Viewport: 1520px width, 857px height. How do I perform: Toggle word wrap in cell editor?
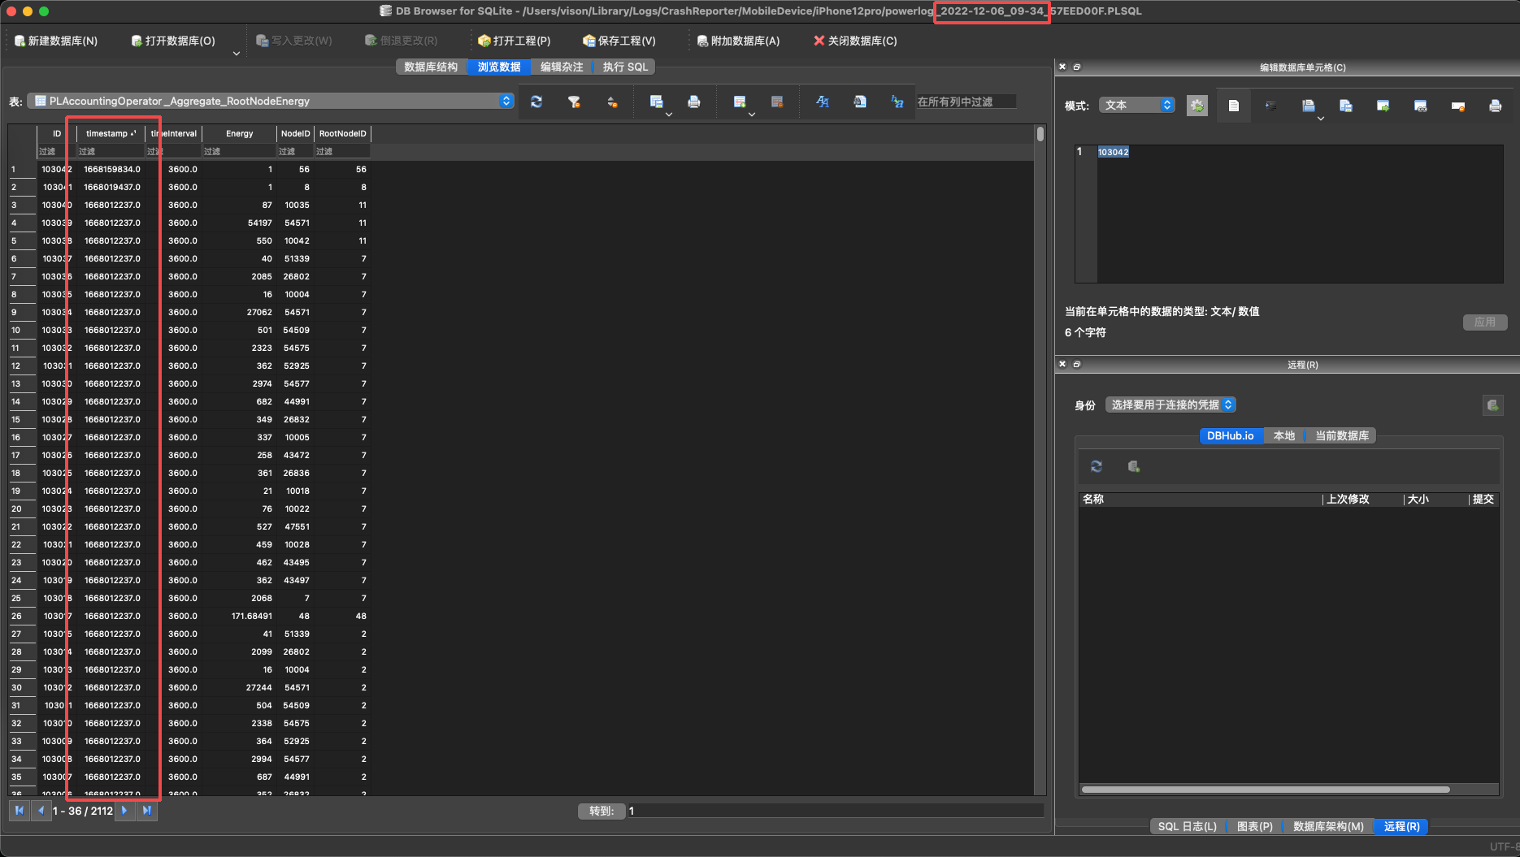coord(1270,106)
